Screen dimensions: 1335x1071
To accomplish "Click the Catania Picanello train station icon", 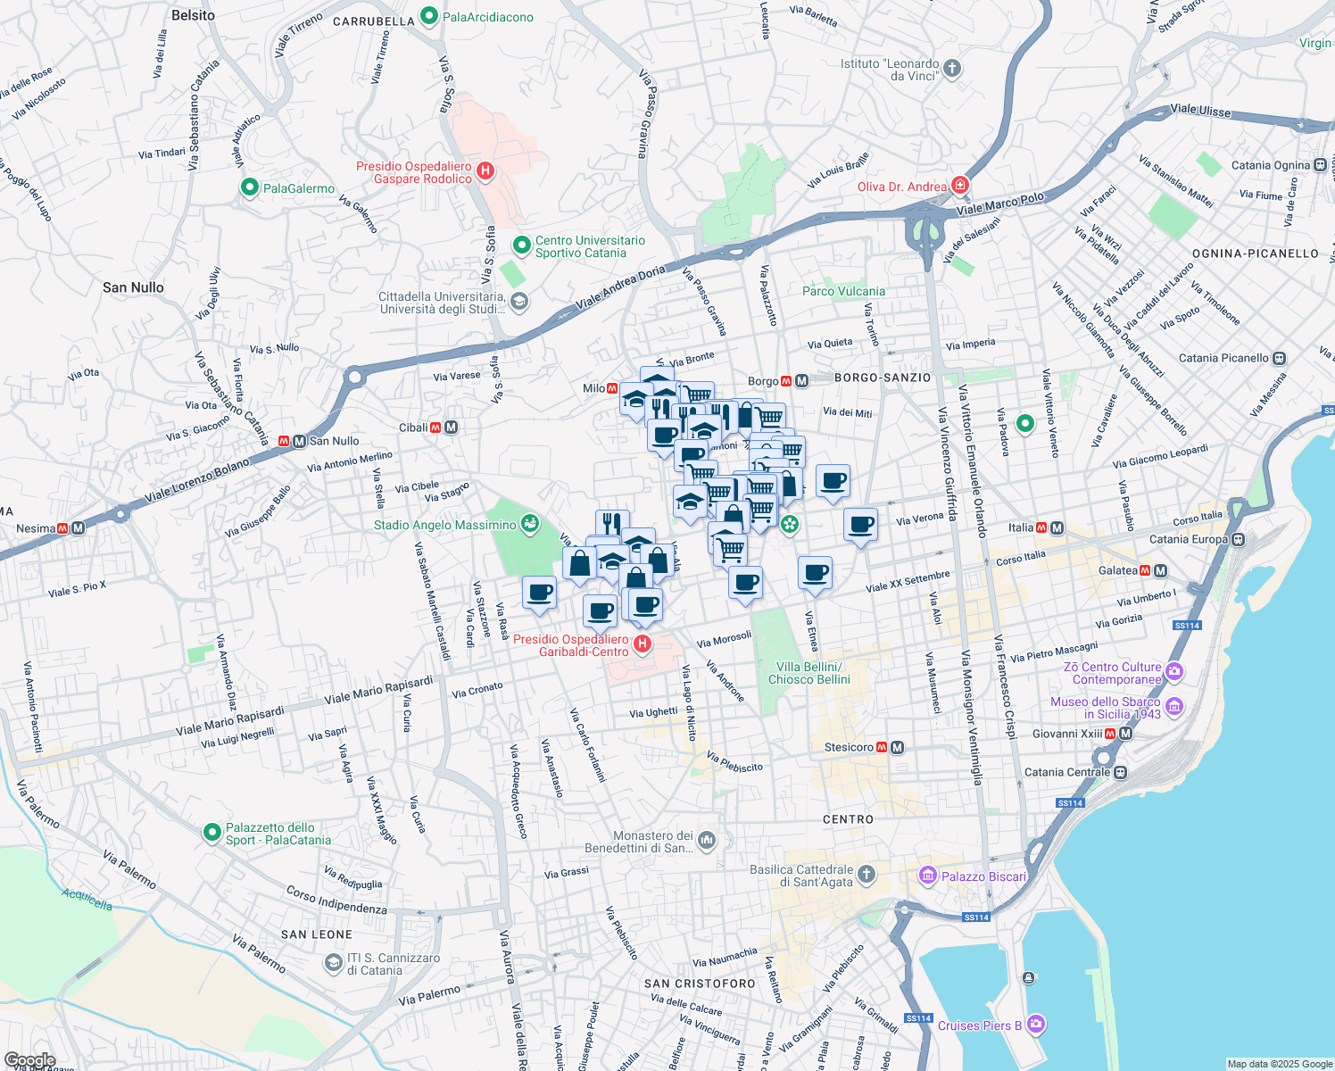I will [x=1279, y=358].
